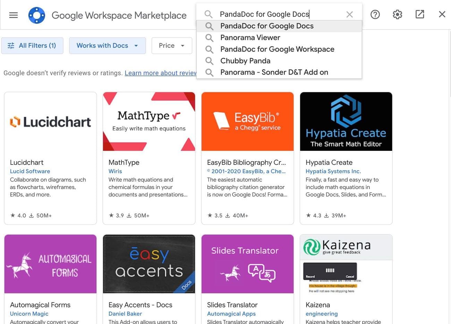This screenshot has width=451, height=324.
Task: Open the Easy Accents - Docs thumbnail
Action: point(149,264)
